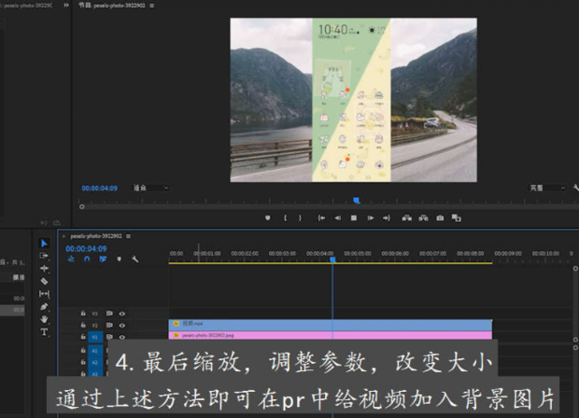
Task: Open Program Monitor panel menu
Action: coord(152,6)
